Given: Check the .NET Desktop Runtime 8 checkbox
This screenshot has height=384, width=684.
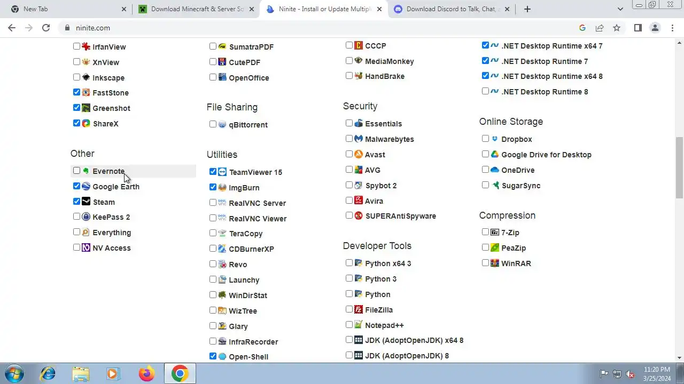Looking at the screenshot, I should (485, 91).
